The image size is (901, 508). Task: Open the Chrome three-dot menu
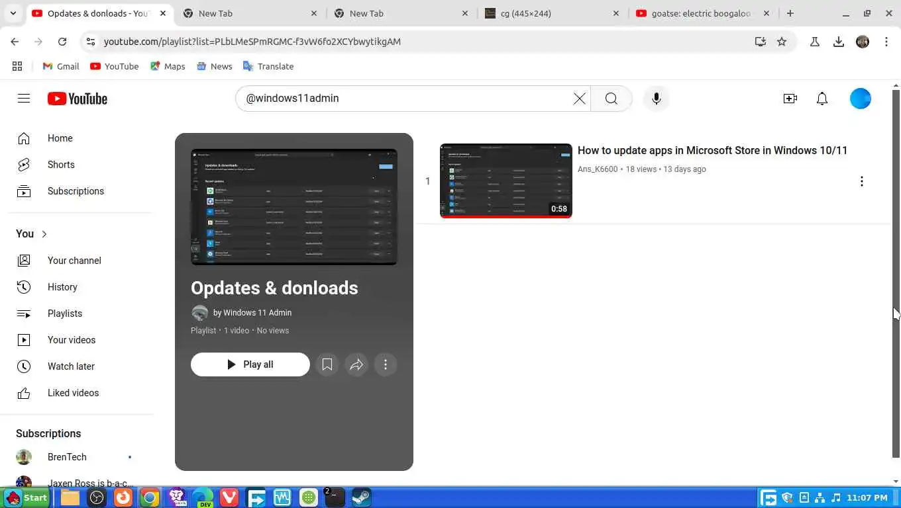click(886, 42)
